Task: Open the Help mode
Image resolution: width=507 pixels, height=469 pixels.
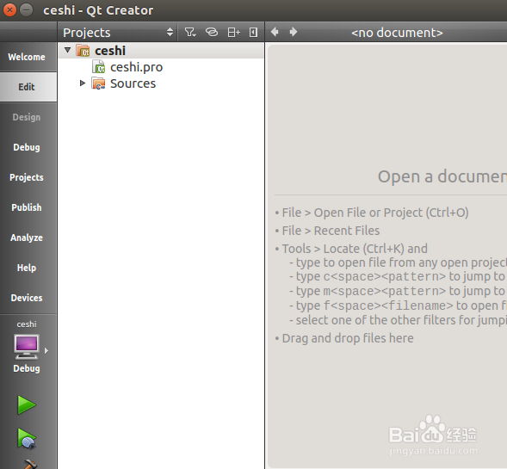Action: click(27, 268)
